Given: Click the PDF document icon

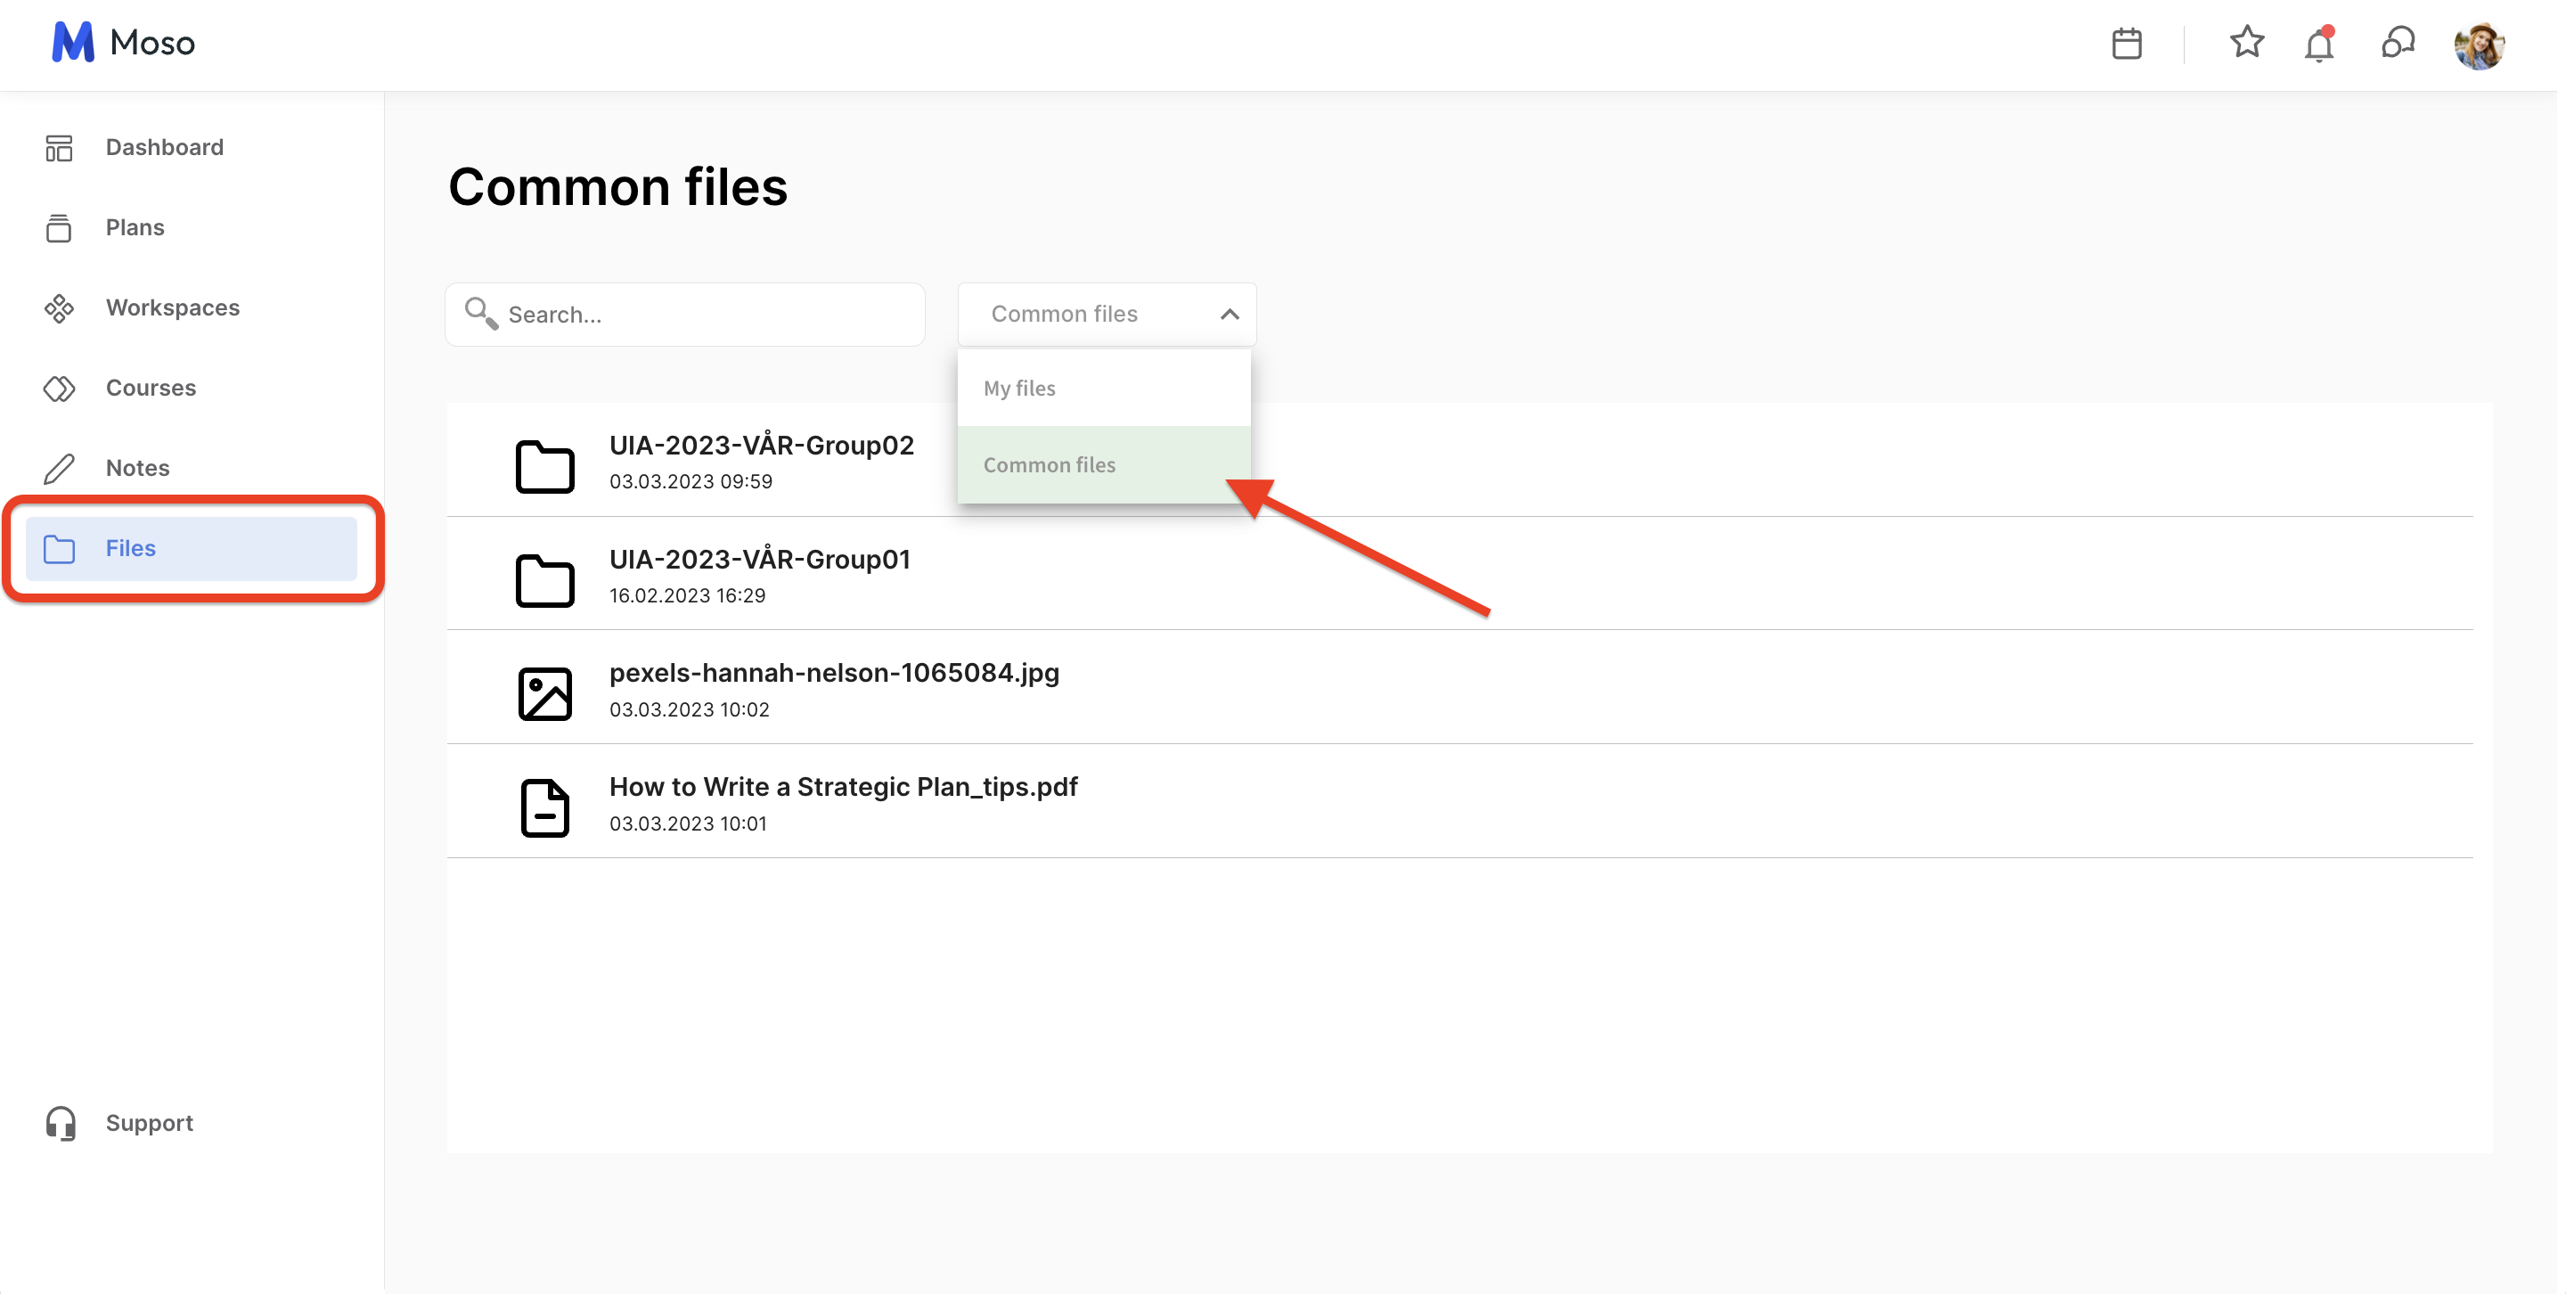Looking at the screenshot, I should pyautogui.click(x=545, y=807).
